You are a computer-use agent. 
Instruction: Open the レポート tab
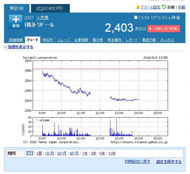click(x=132, y=40)
